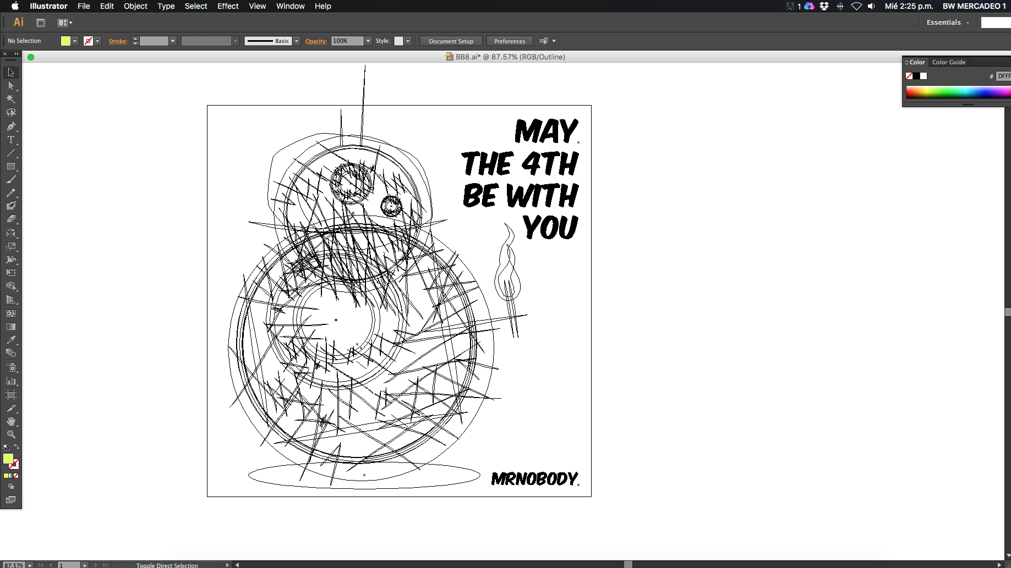Open the Effect menu

227,6
